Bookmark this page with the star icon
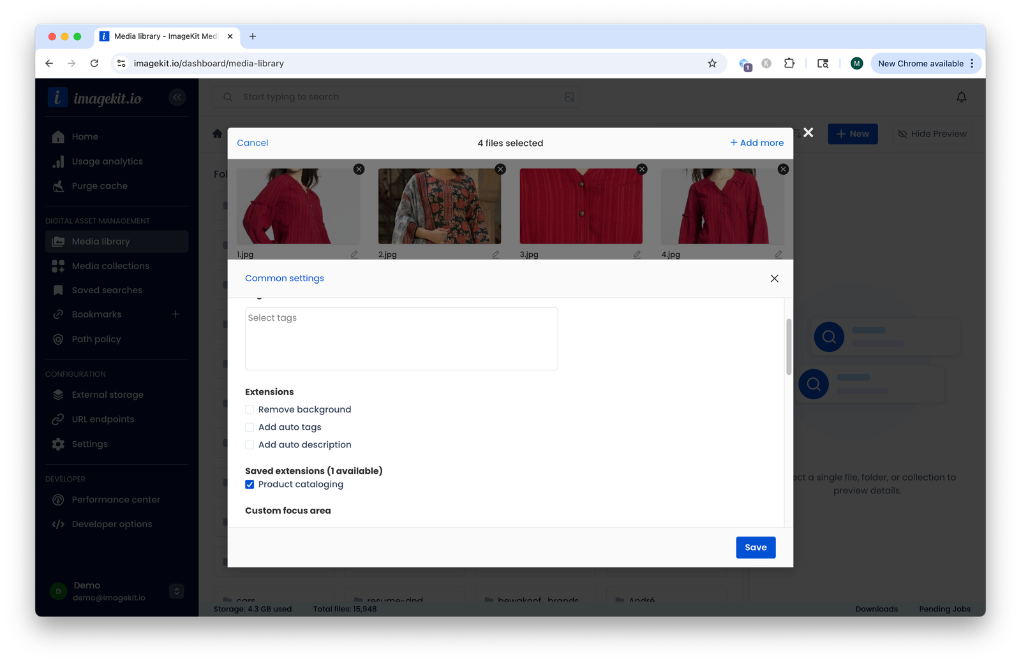1021x663 pixels. coord(712,63)
